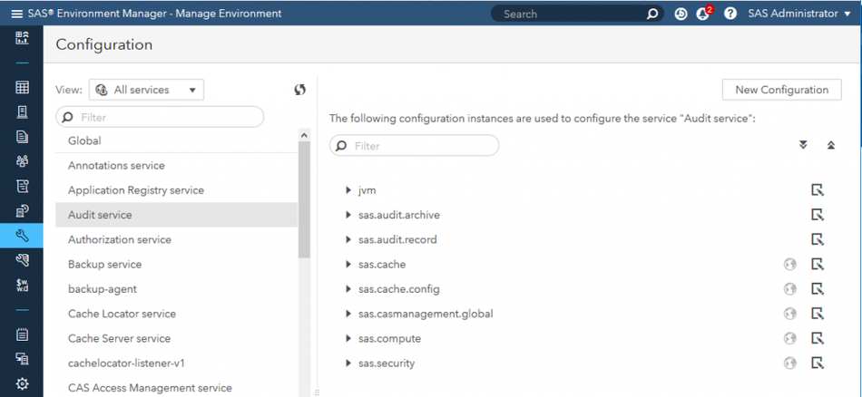Select Authorization service in list
The image size is (862, 397).
pyautogui.click(x=120, y=240)
